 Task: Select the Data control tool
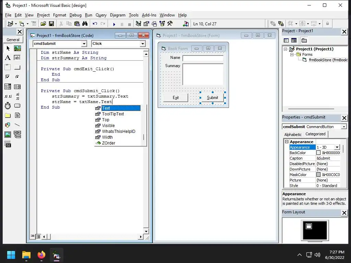(x=17, y=134)
